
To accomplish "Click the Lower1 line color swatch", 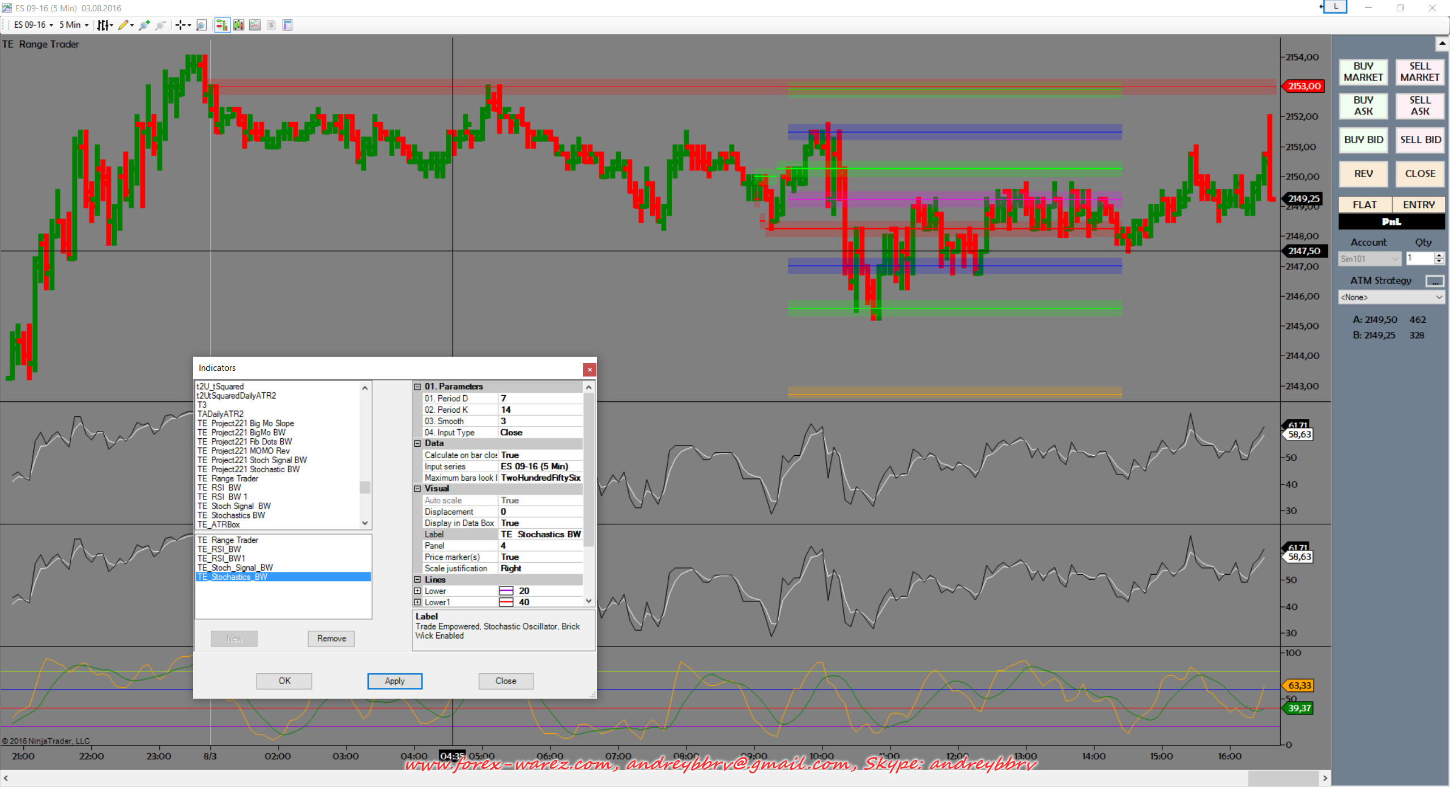I will click(x=506, y=602).
